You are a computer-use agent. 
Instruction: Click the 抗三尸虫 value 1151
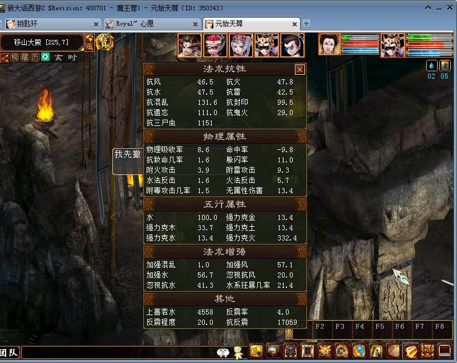(205, 123)
